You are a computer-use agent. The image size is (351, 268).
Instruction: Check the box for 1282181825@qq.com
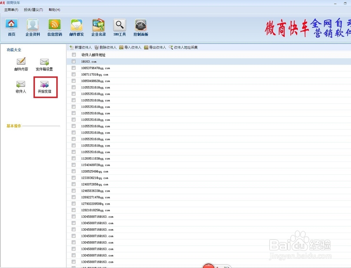(74, 210)
